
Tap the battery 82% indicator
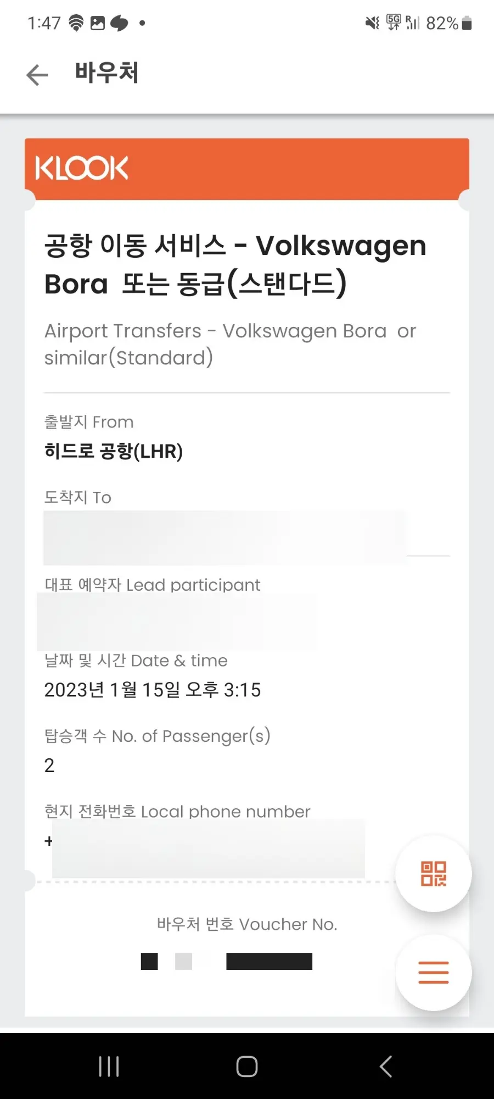point(449,23)
